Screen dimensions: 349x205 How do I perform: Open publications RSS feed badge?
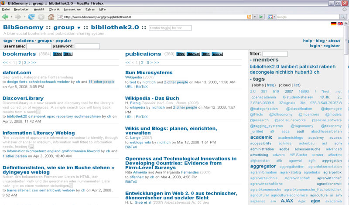(x=181, y=54)
